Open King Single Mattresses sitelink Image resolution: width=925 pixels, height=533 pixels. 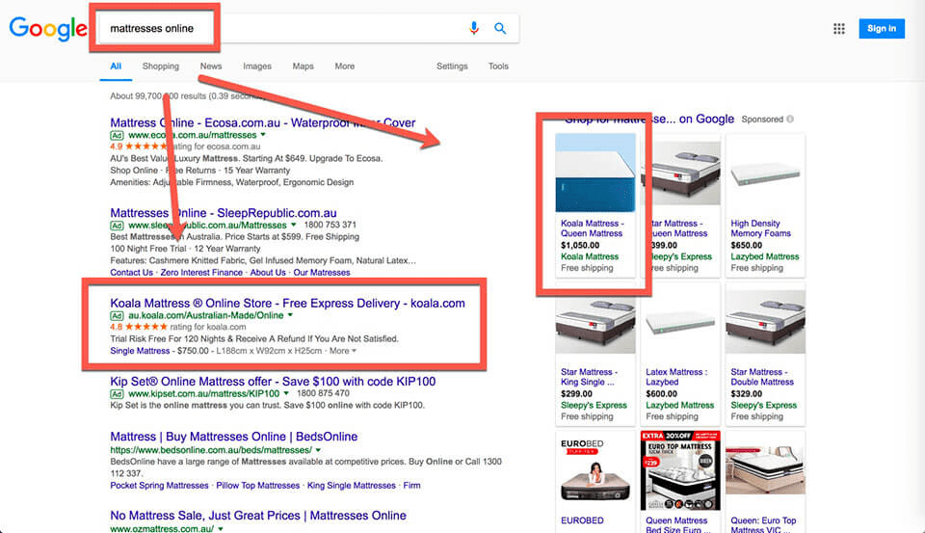coord(352,485)
